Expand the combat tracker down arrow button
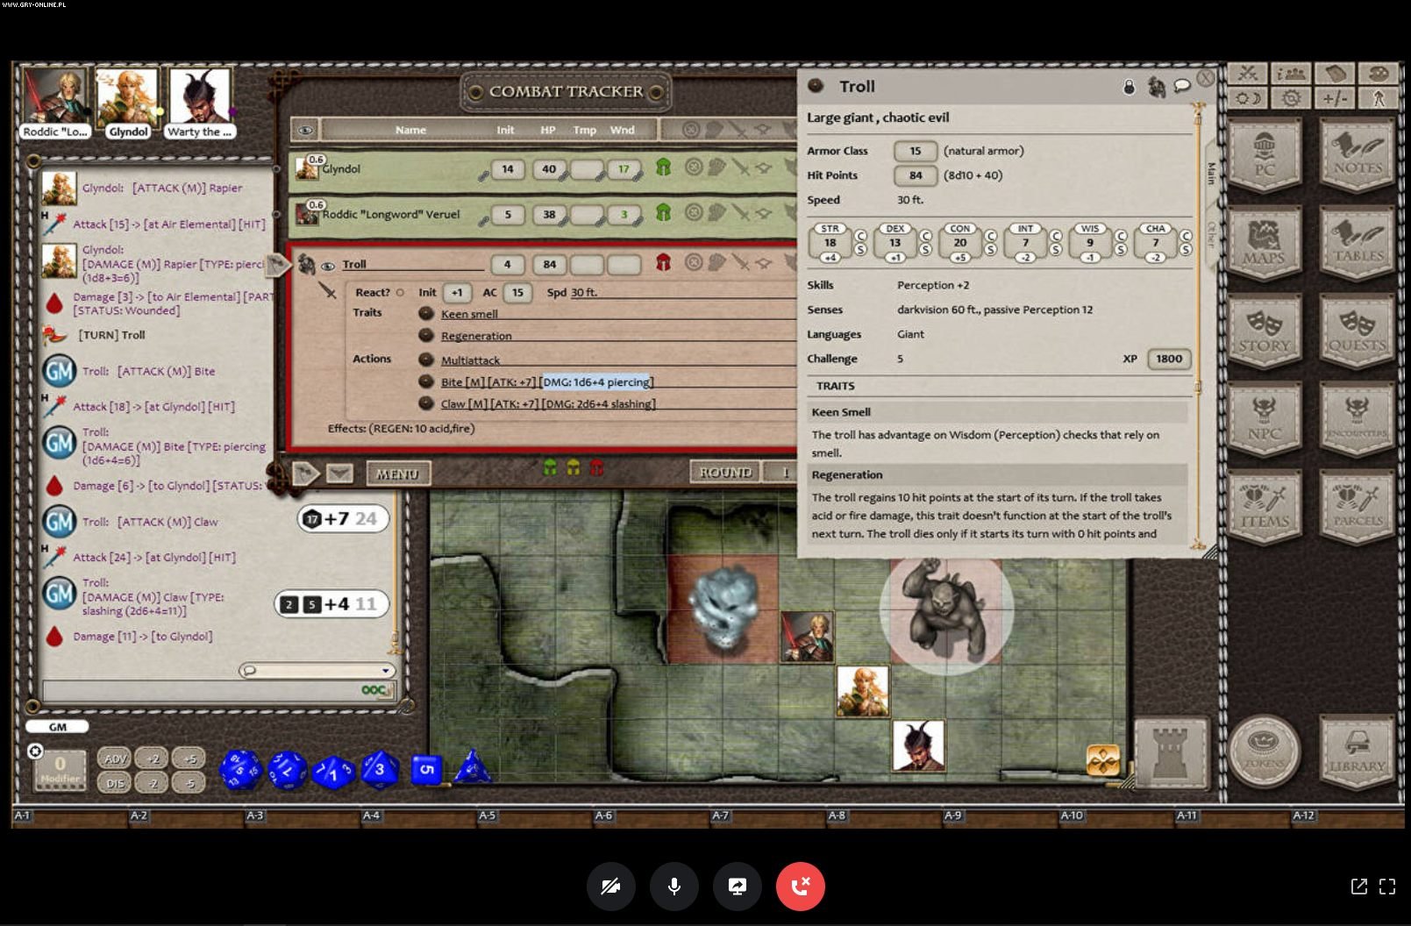Viewport: 1411px width, 926px height. coord(339,474)
